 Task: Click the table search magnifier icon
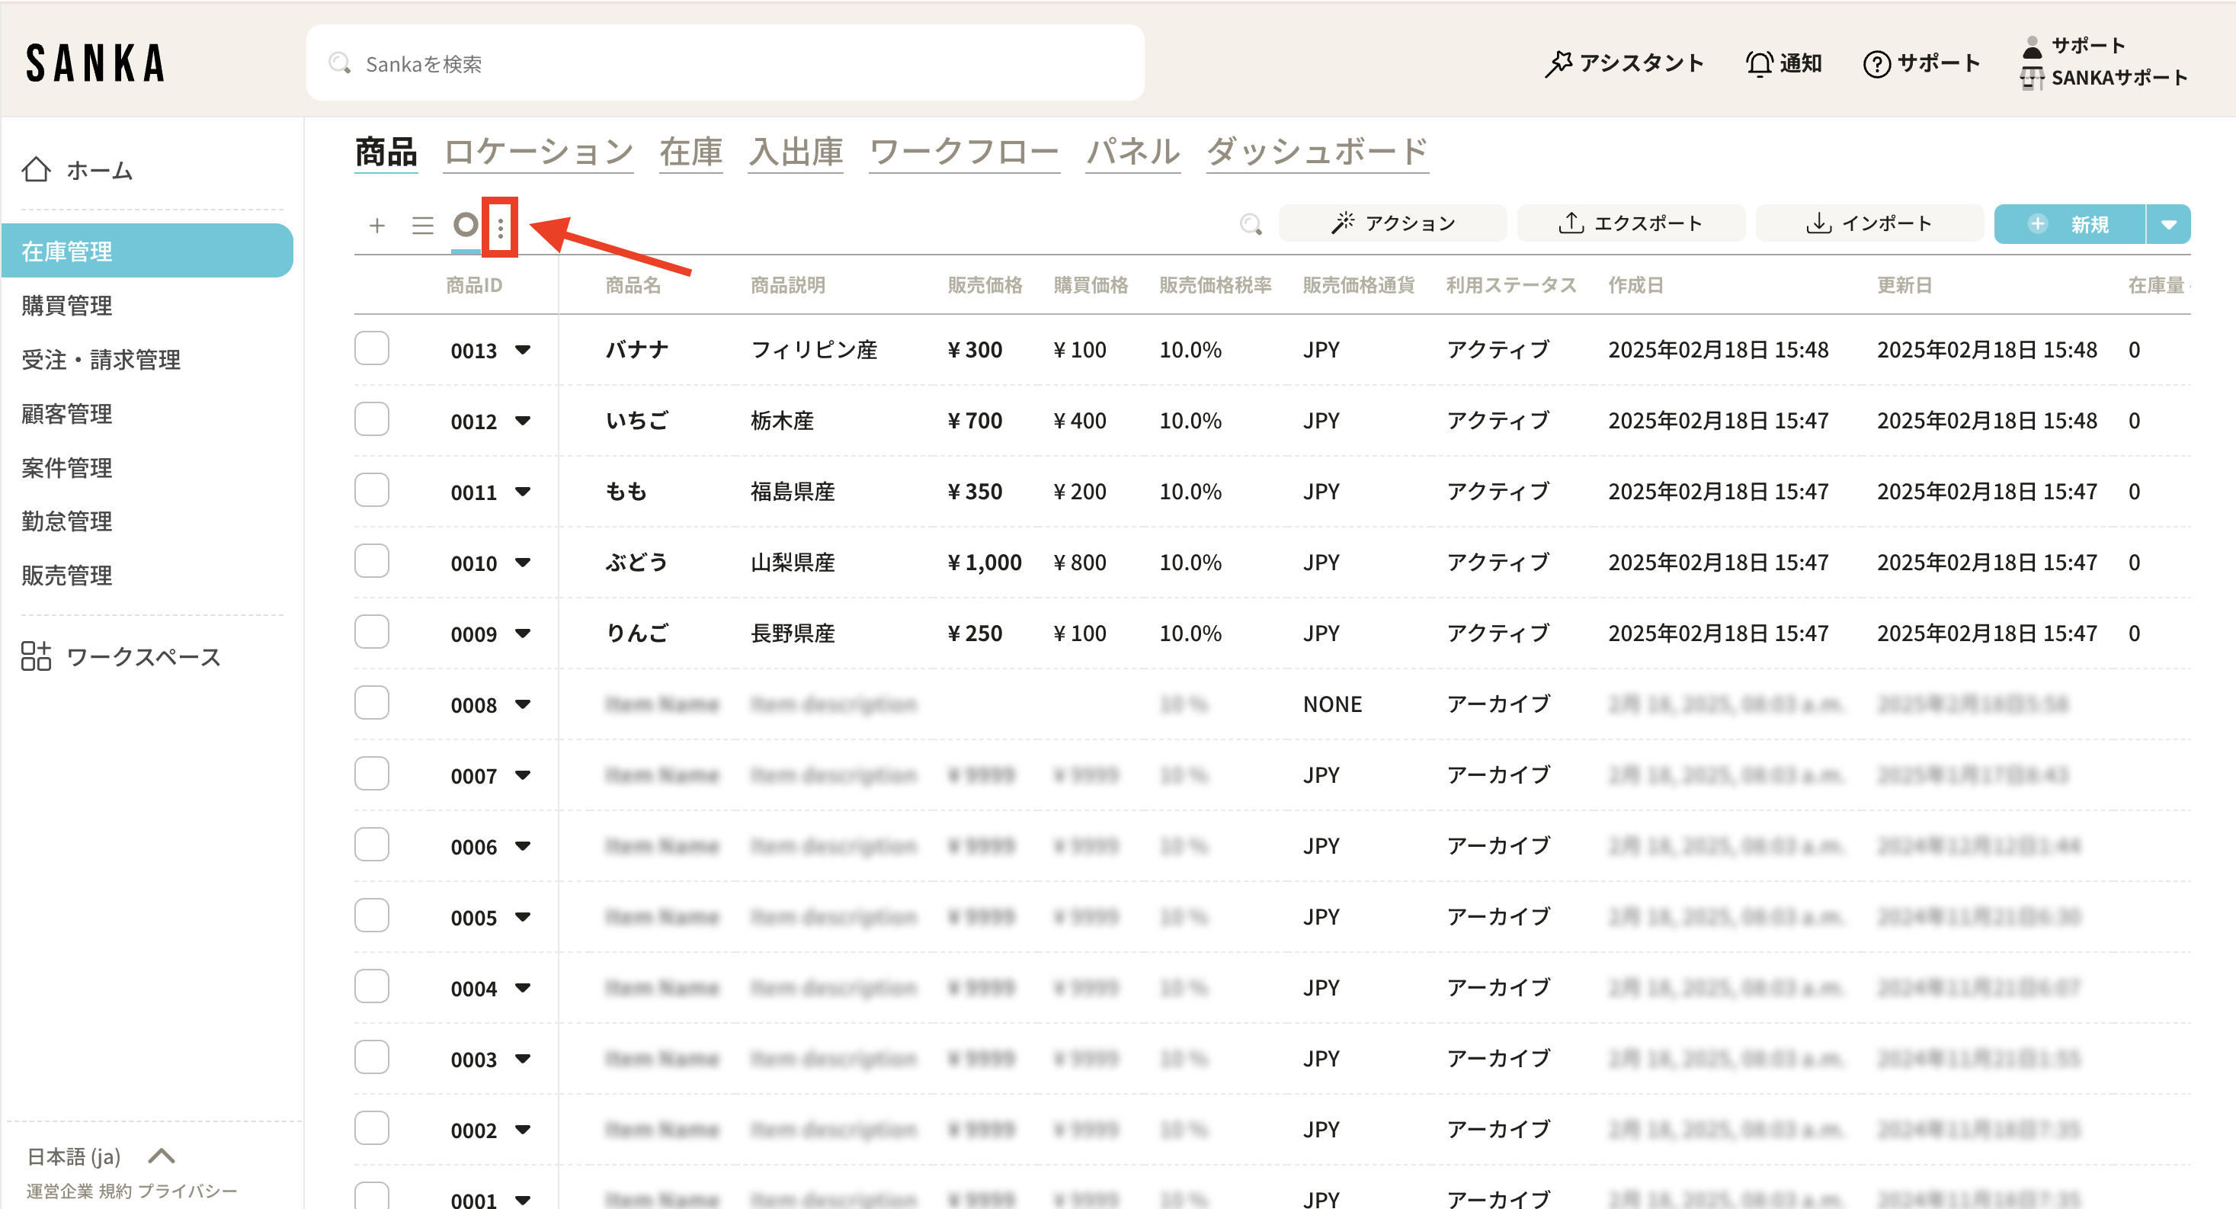pos(1250,224)
